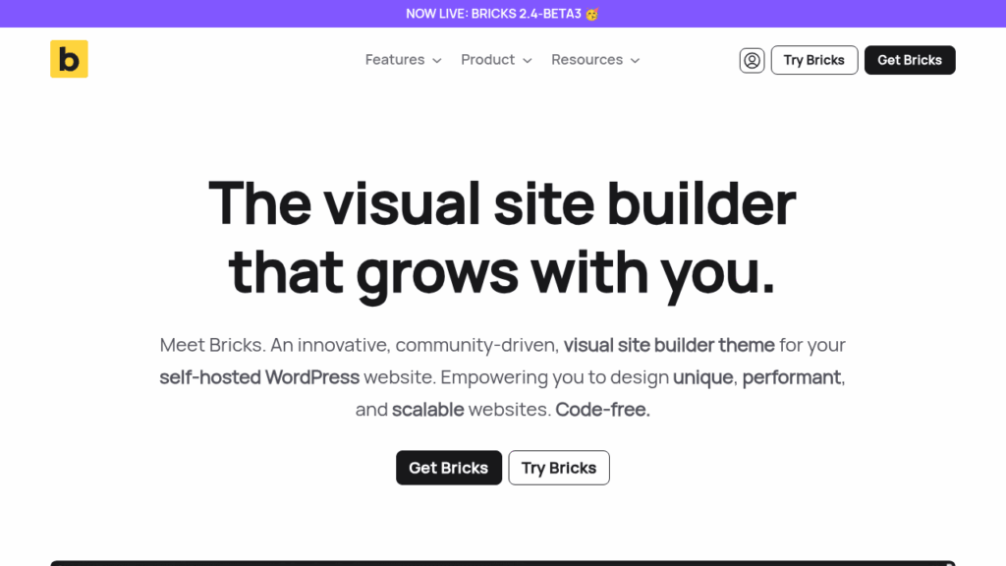Screen dimensions: 1006x566
Task: Open the Product menu label
Action: click(487, 60)
